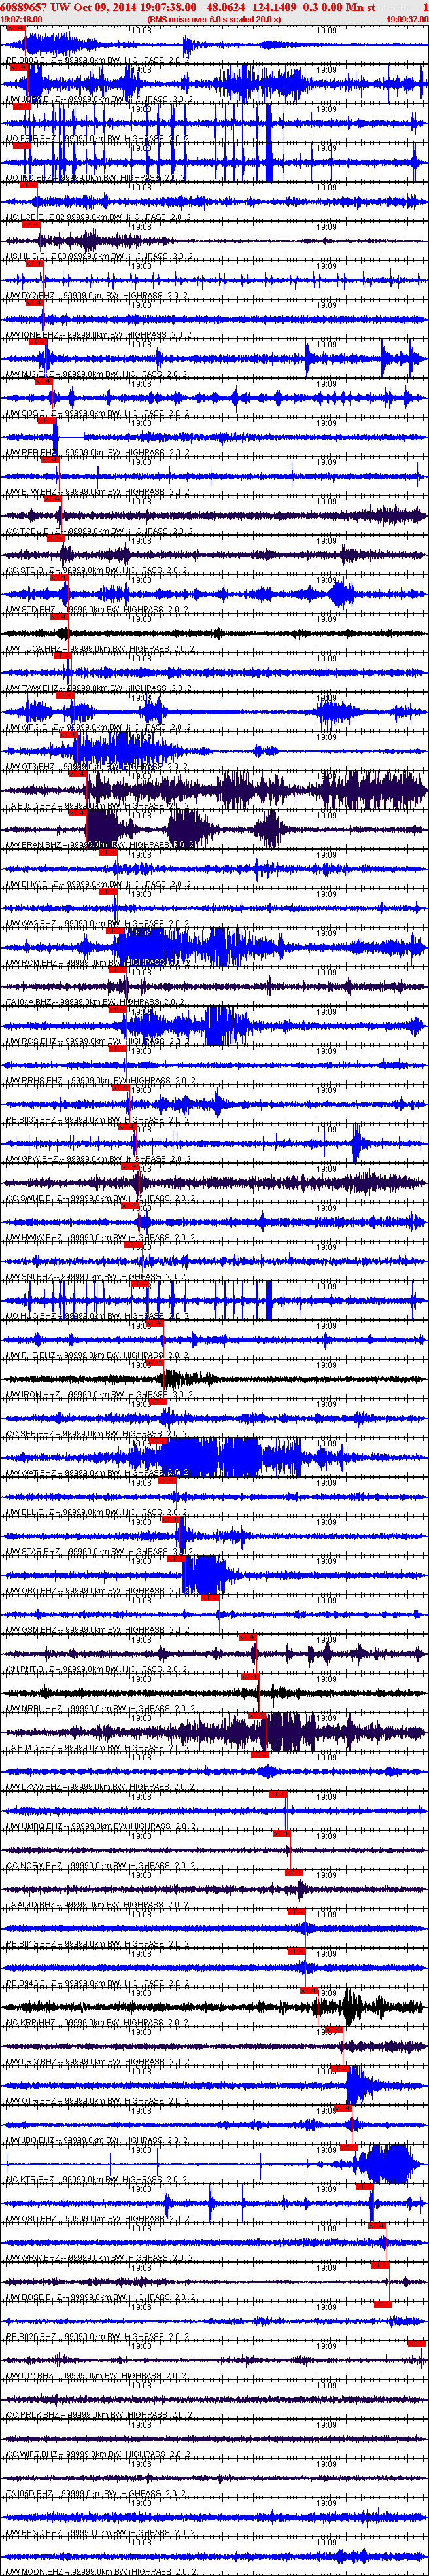
Task: Select the UW WRW EHZ station label
Action: [x=98, y=2257]
